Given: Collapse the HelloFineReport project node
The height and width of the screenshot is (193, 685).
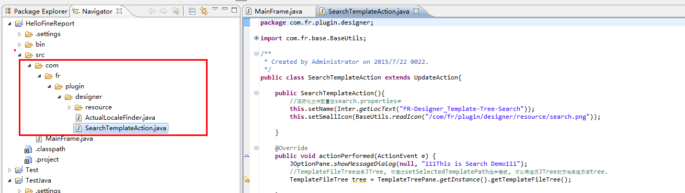Looking at the screenshot, I should pos(9,24).
